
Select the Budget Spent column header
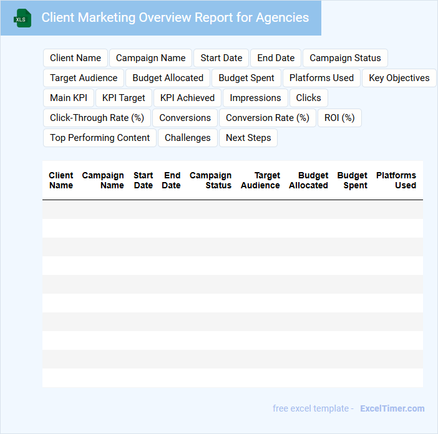(353, 180)
